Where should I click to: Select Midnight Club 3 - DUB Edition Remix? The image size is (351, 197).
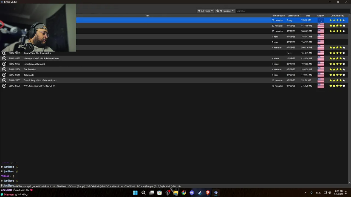click(x=41, y=59)
